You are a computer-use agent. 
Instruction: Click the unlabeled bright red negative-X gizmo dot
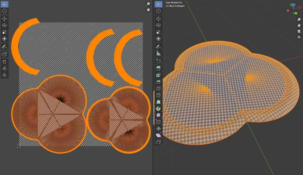click(288, 11)
